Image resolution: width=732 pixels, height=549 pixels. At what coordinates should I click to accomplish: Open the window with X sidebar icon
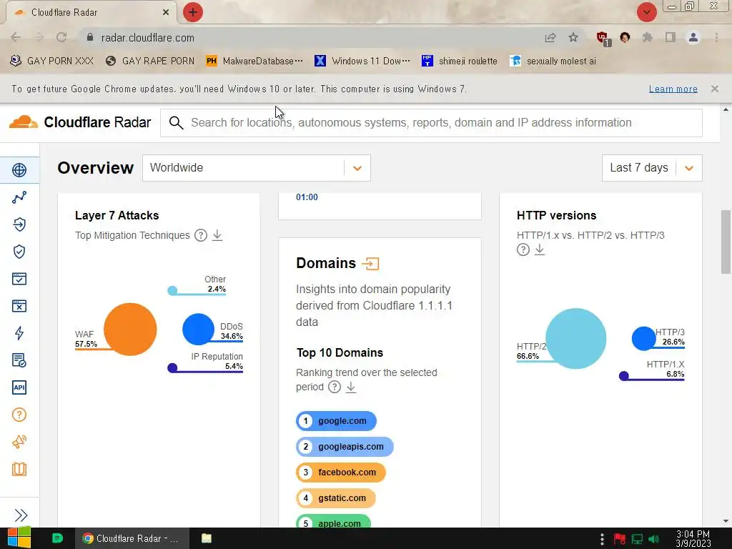pos(19,306)
